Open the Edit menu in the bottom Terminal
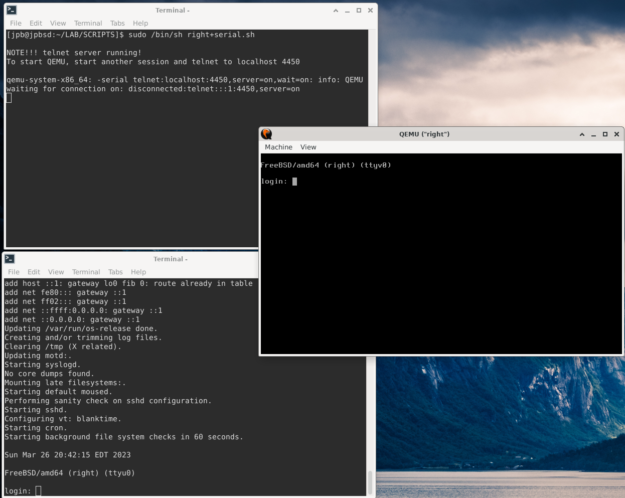 (x=34, y=272)
